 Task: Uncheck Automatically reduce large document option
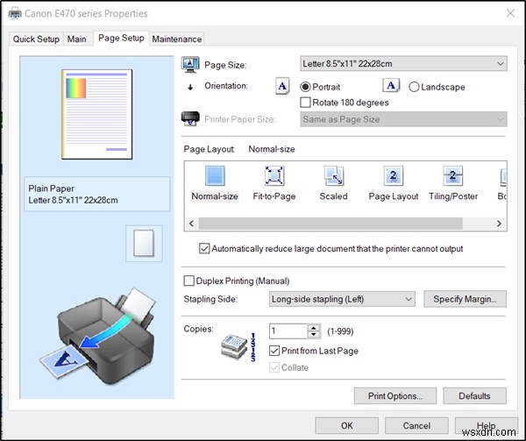point(204,248)
